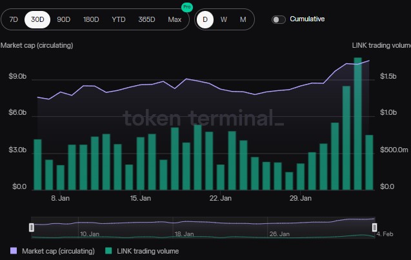Click the 8. Jan axis label
Screen dimensions: 411x260
(x=60, y=199)
